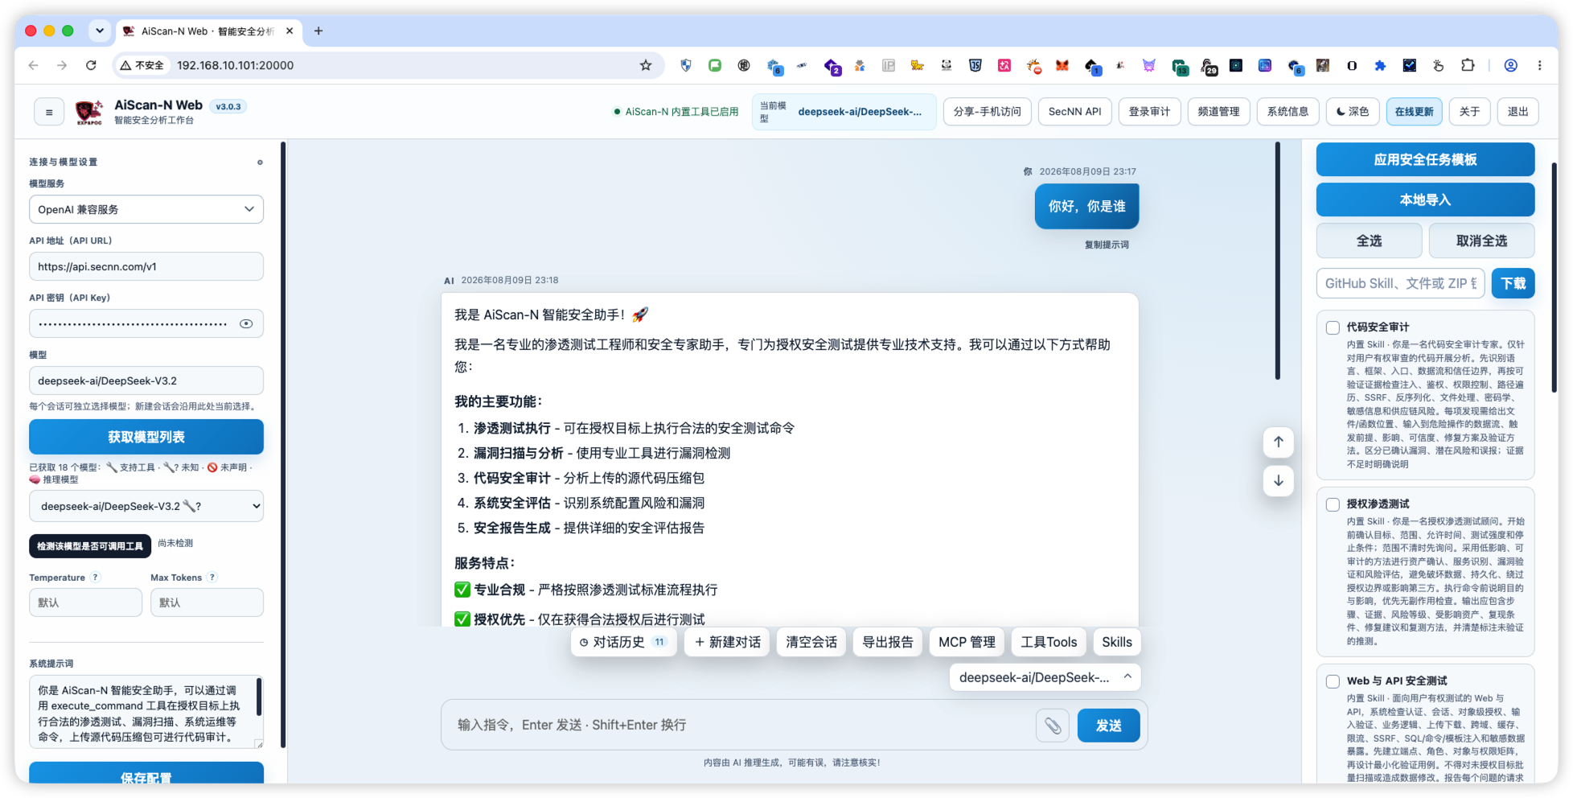The height and width of the screenshot is (798, 1573).
Task: Click 应用安全任务模板 button
Action: 1425,159
